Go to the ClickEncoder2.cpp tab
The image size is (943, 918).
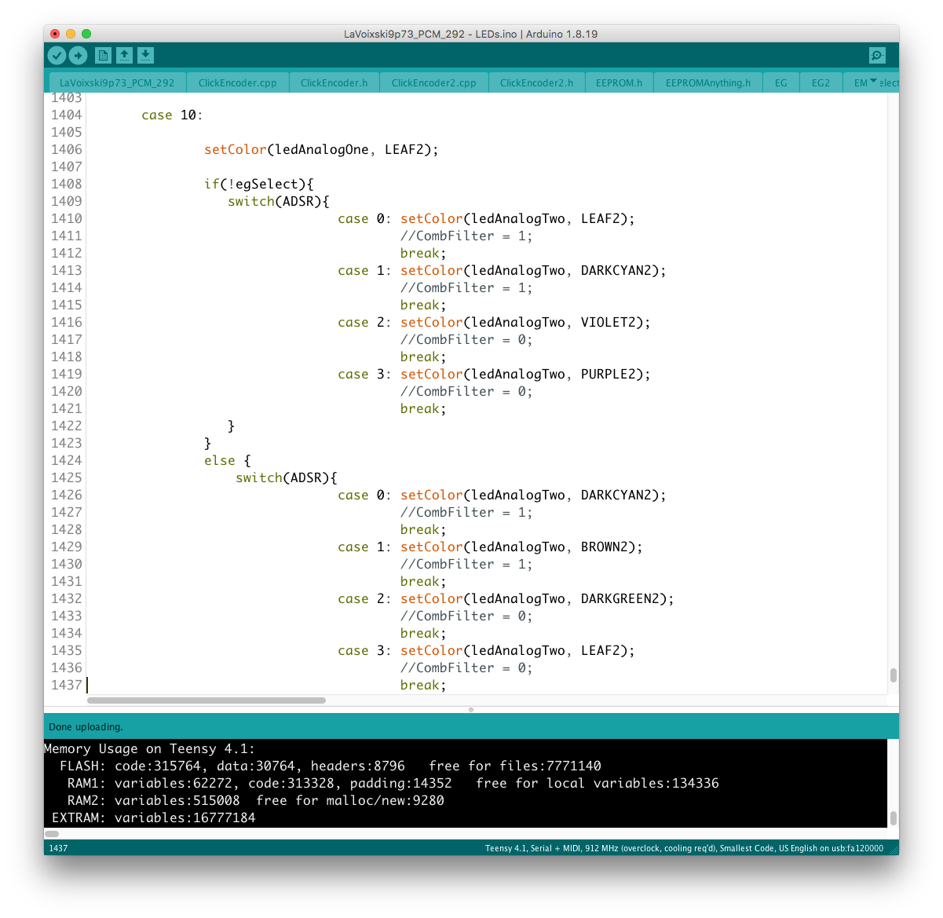[x=433, y=82]
